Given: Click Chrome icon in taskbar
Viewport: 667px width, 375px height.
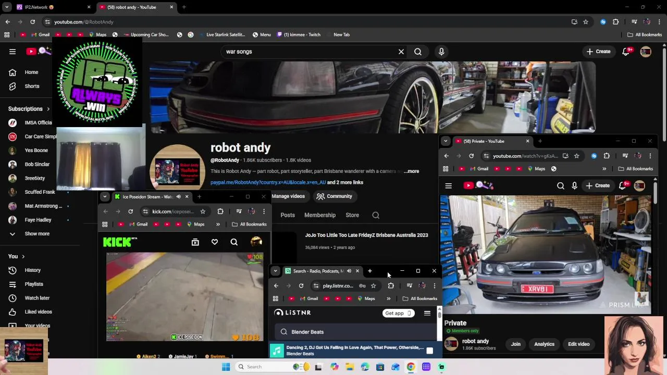Looking at the screenshot, I should coord(411,367).
